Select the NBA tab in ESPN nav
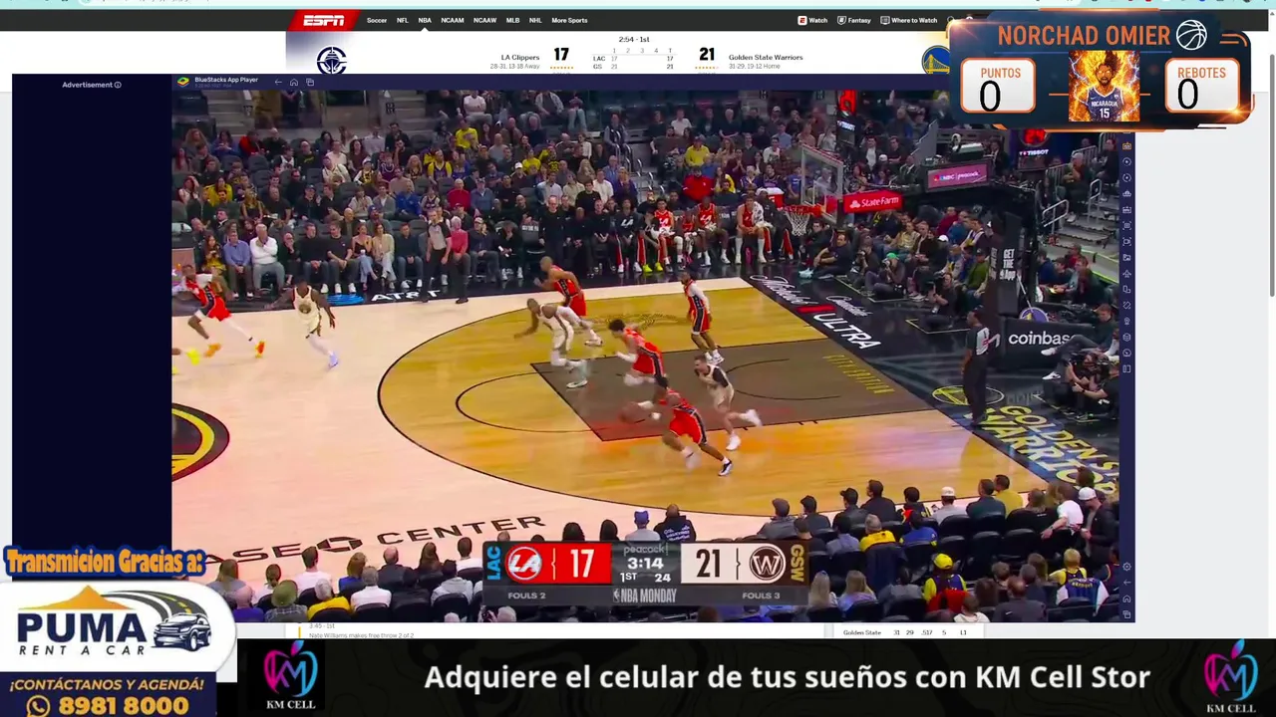This screenshot has height=717, width=1276. tap(425, 20)
